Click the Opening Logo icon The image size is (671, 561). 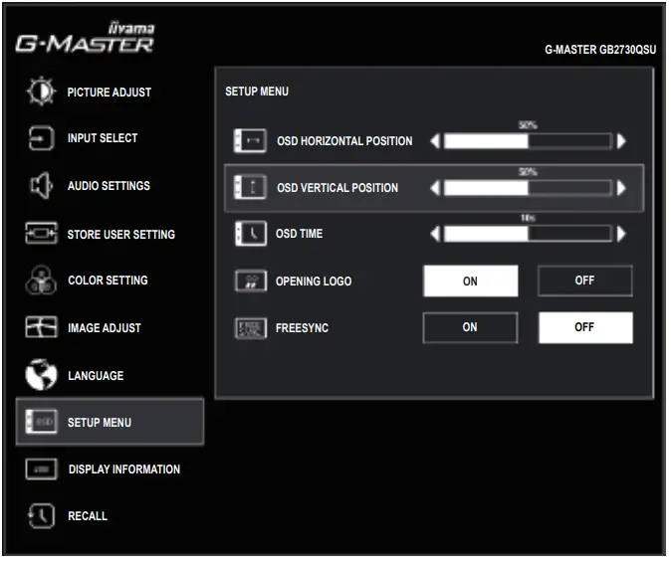pos(251,280)
